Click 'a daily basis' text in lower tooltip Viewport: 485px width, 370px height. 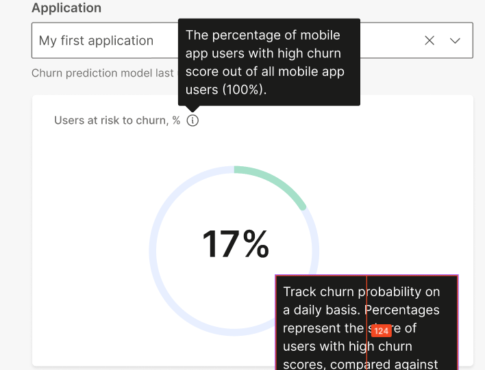pyautogui.click(x=322, y=310)
